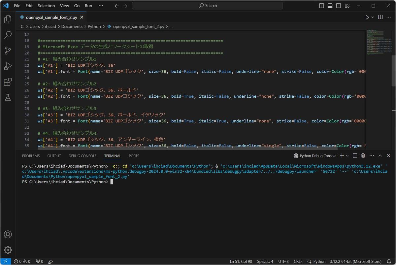Open the Edit menu

(x=29, y=6)
